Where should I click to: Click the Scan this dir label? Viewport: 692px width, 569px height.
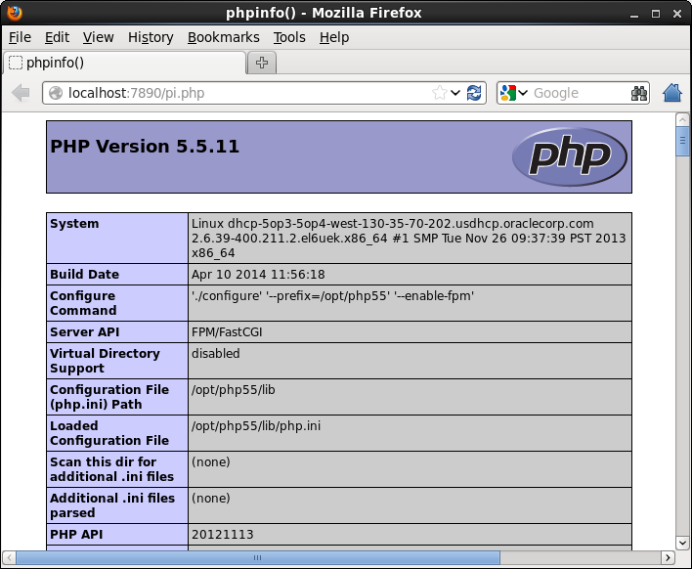click(111, 469)
